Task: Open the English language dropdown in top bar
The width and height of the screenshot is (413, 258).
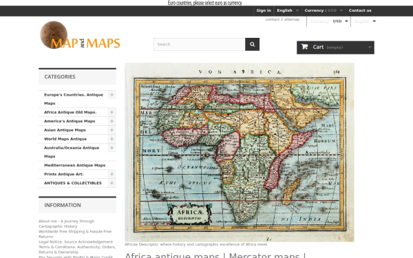Action: (x=288, y=10)
